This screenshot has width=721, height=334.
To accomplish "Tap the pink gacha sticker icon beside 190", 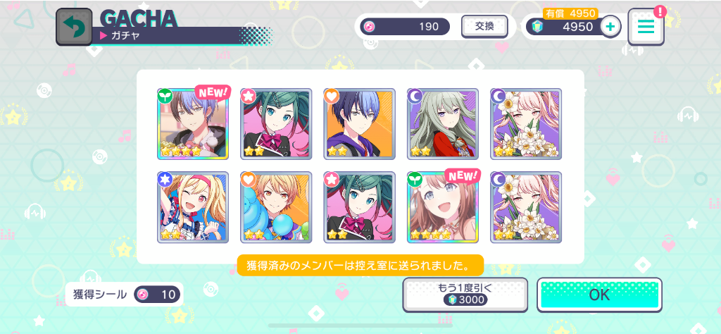I will click(x=369, y=27).
